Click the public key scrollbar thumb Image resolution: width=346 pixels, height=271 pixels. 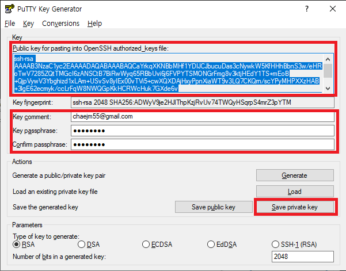click(x=328, y=71)
